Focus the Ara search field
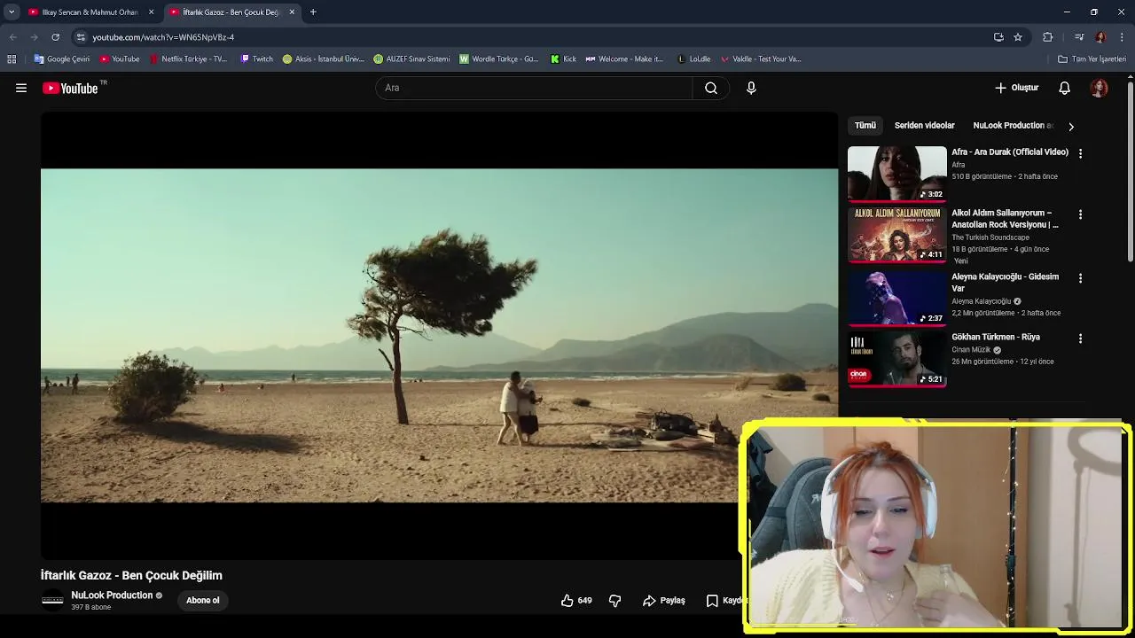Screen dimensions: 1135x638 [x=535, y=88]
